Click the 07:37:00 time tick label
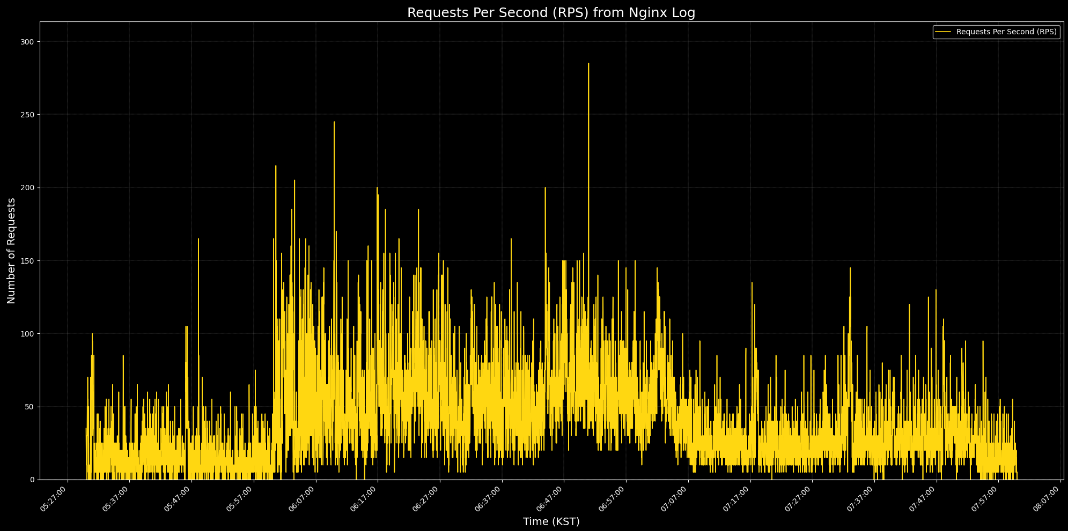 [x=861, y=499]
